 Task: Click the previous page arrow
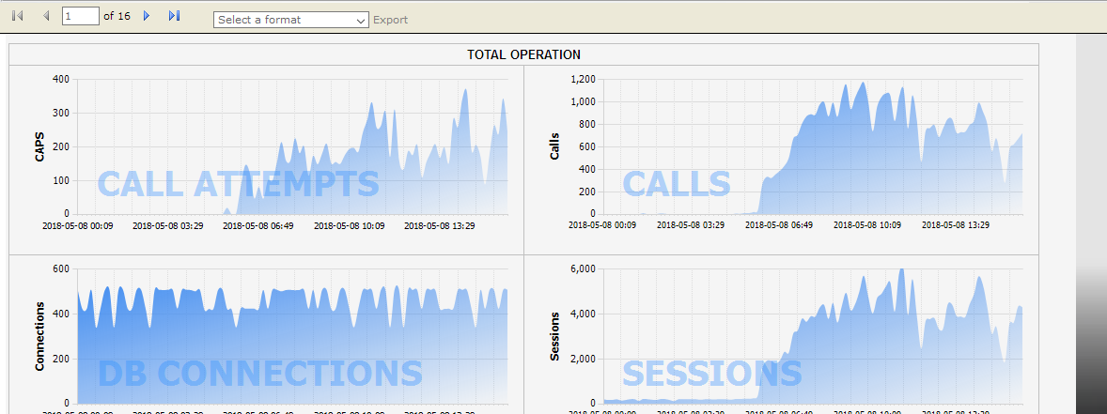pyautogui.click(x=46, y=16)
